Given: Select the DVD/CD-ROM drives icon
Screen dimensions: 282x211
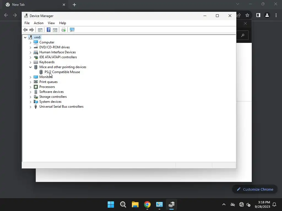Looking at the screenshot, I should 36,47.
